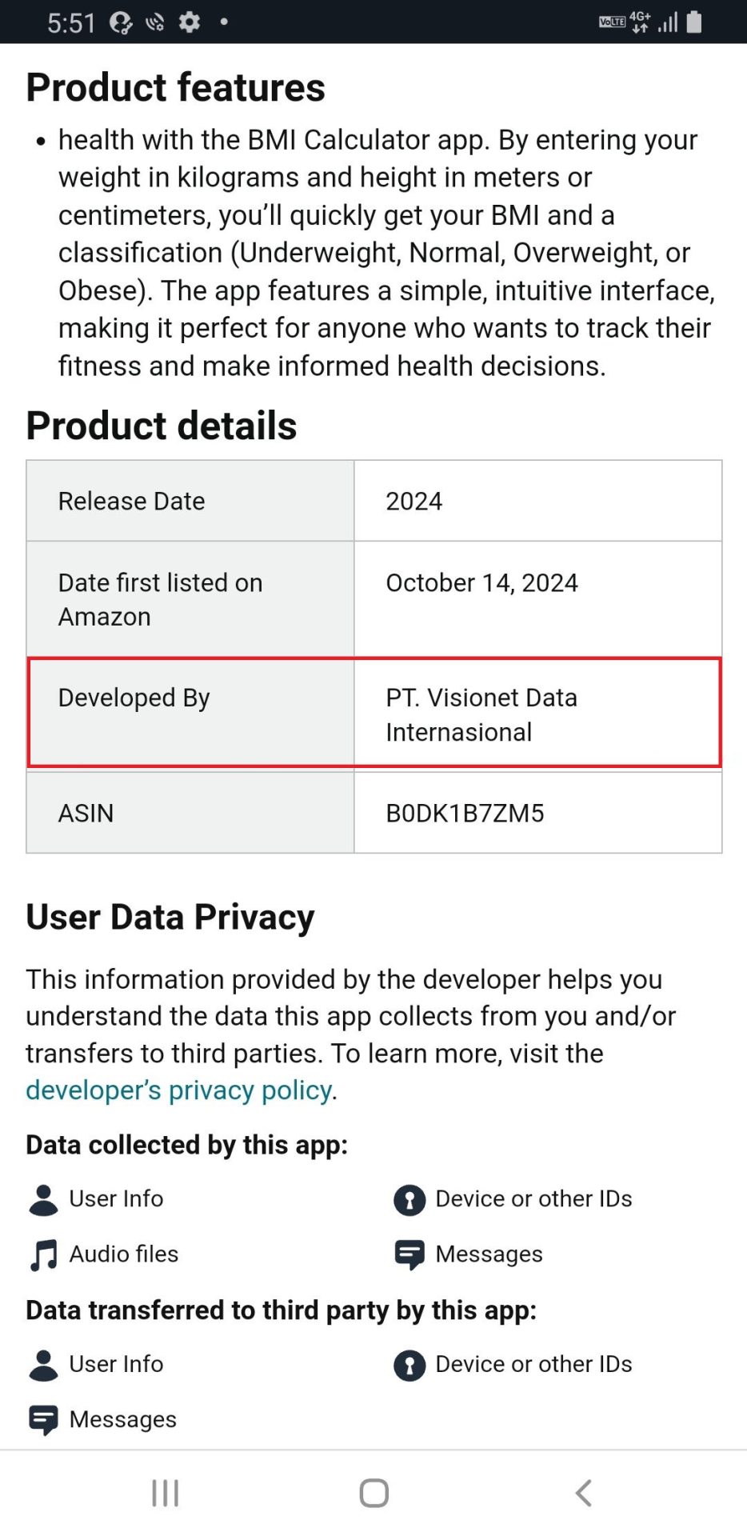The height and width of the screenshot is (1536, 747).
Task: Tap the User Info icon under data transferred
Action: 43,1365
